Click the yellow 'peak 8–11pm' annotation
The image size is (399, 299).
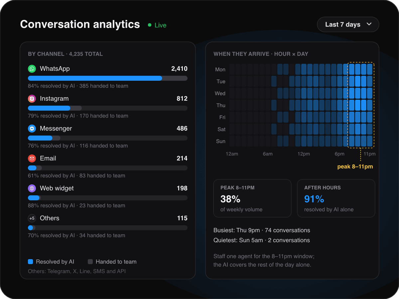355,166
